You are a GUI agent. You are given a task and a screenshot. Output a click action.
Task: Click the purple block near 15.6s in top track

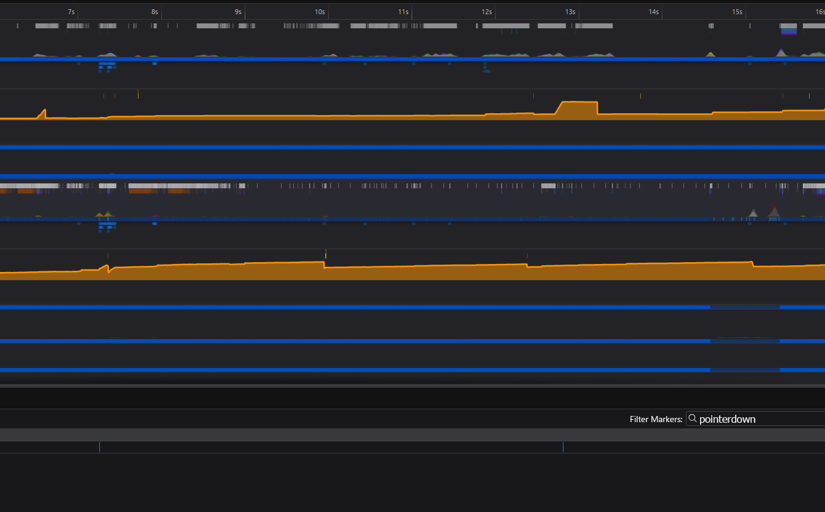pos(788,31)
